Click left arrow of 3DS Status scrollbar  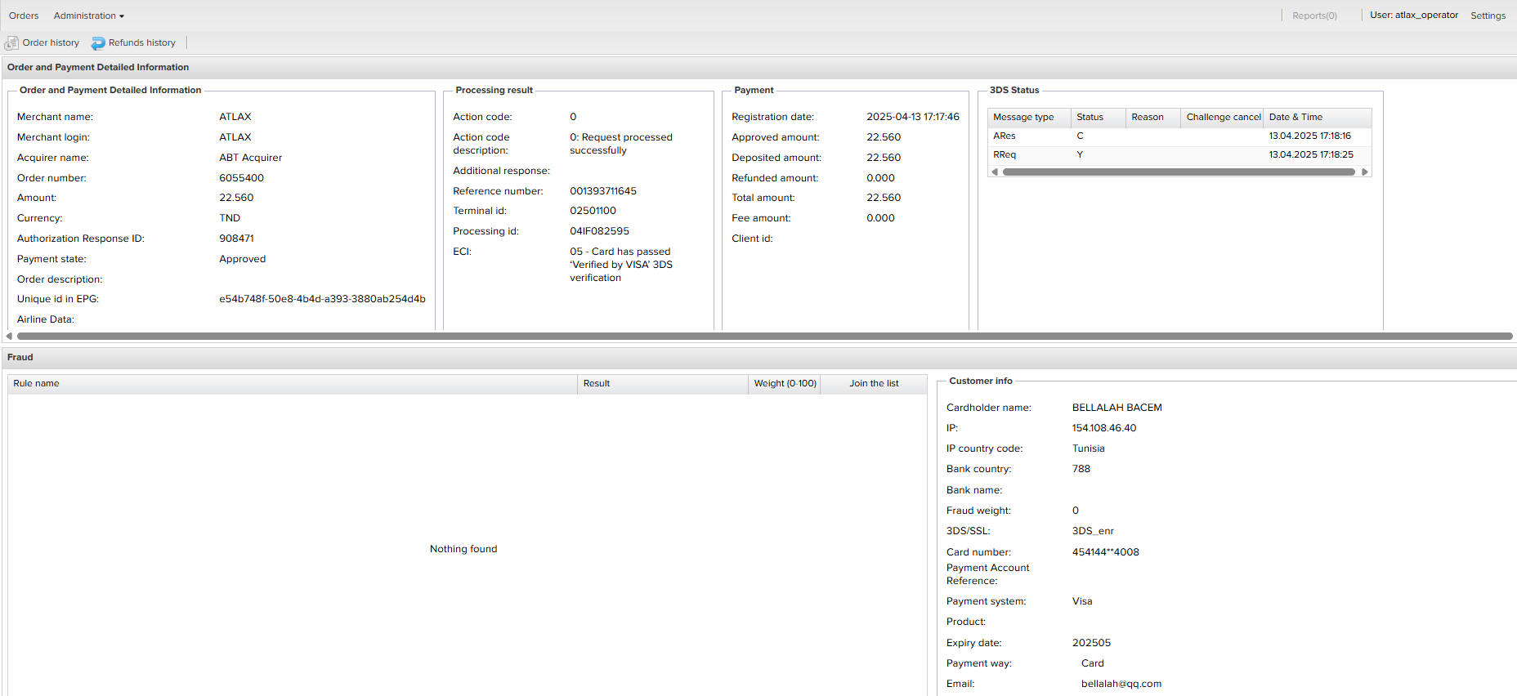[x=994, y=172]
